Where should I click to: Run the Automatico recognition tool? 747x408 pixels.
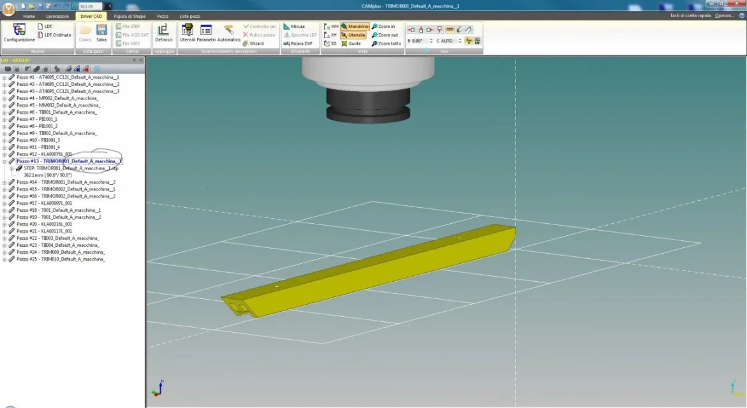click(x=228, y=33)
